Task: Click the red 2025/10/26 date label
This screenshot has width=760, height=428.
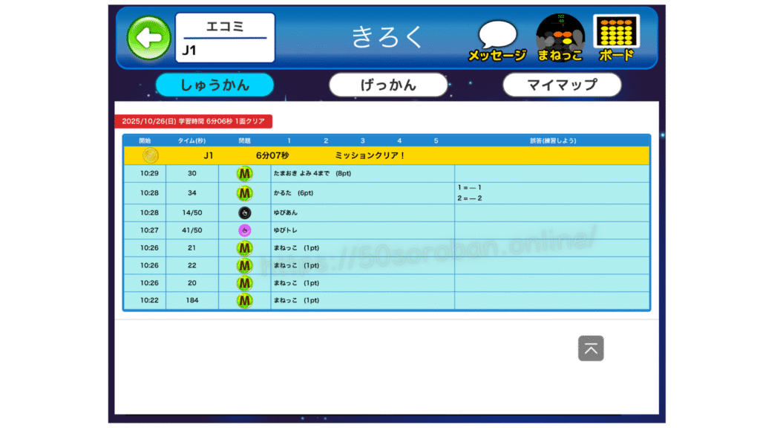Action: [x=194, y=121]
